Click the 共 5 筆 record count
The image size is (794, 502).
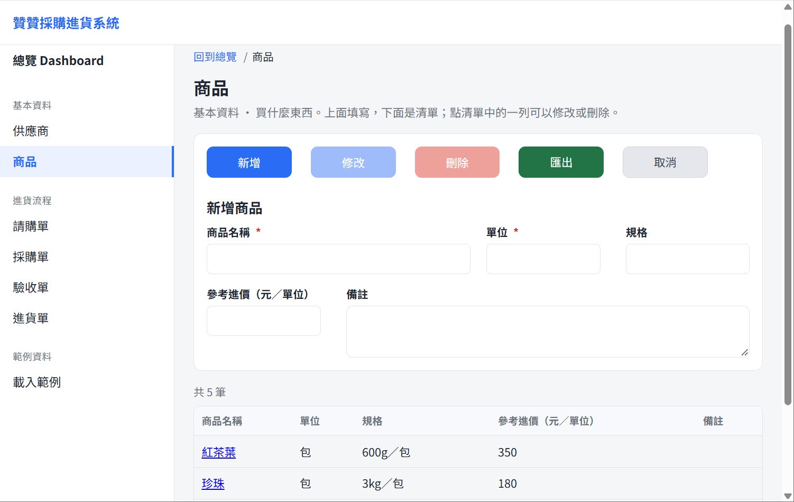(x=210, y=392)
